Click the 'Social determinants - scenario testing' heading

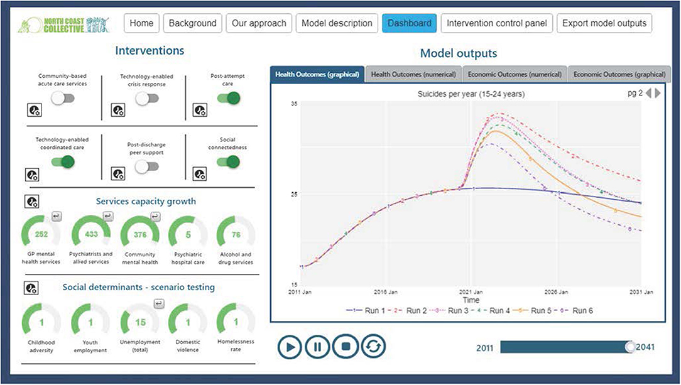(139, 287)
